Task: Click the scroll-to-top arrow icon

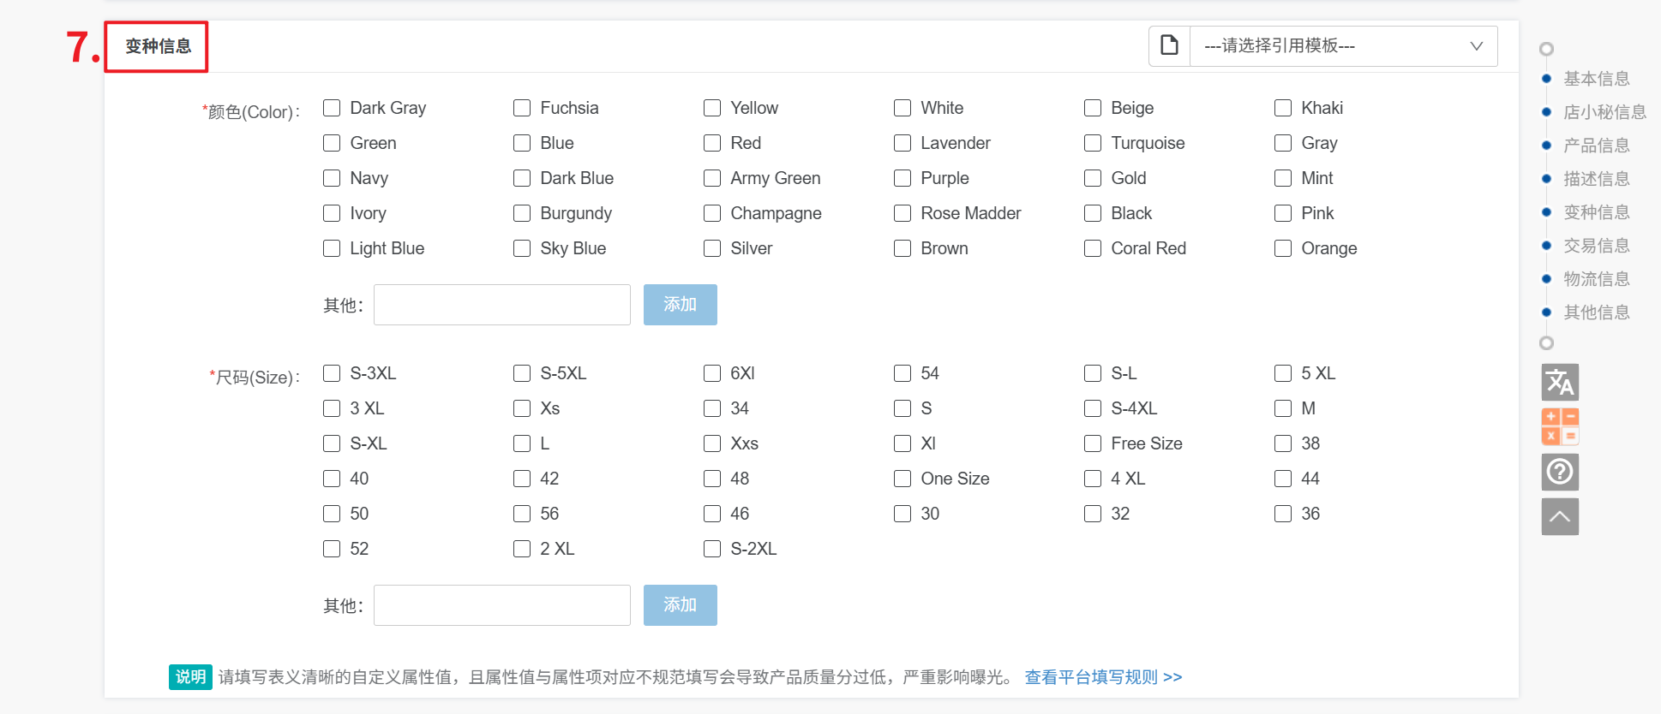Action: [1560, 517]
